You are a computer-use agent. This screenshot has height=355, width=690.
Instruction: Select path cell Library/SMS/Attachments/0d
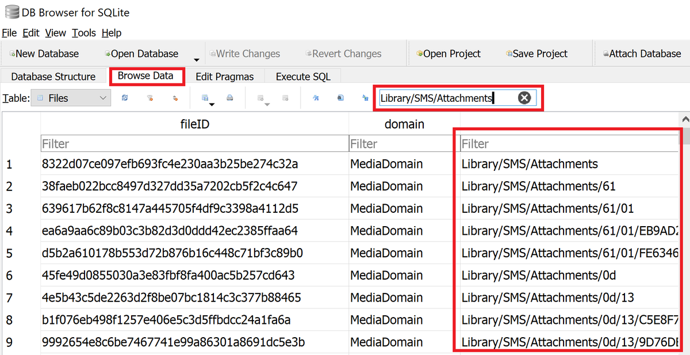tap(569, 276)
